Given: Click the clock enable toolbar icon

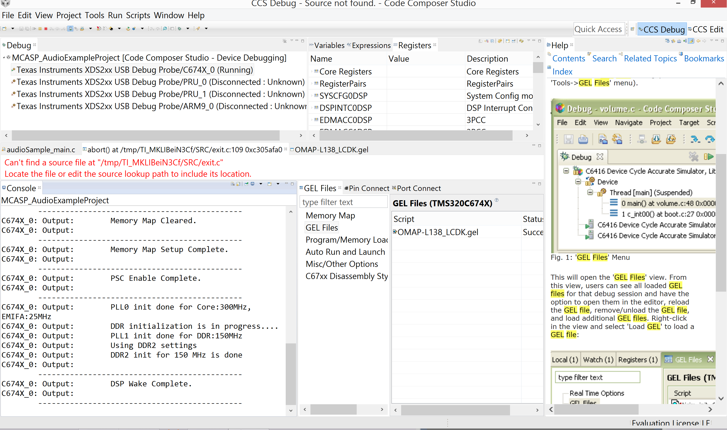Looking at the screenshot, I should (x=99, y=29).
